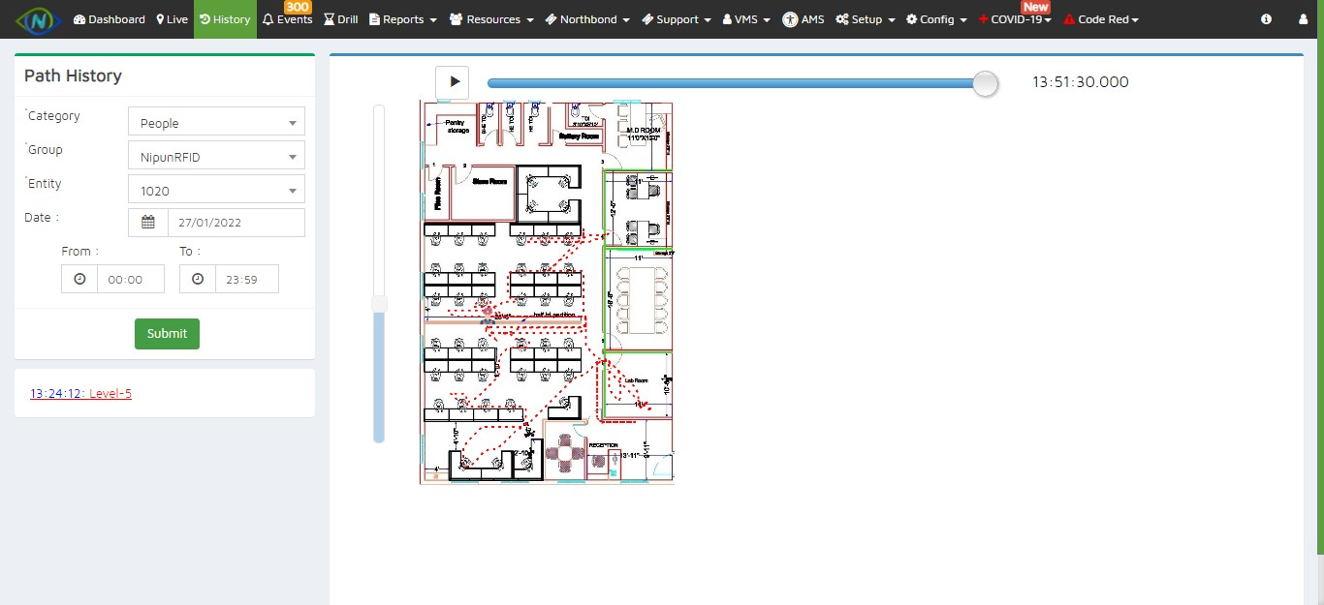
Task: Open the Category dropdown showing People
Action: (x=216, y=121)
